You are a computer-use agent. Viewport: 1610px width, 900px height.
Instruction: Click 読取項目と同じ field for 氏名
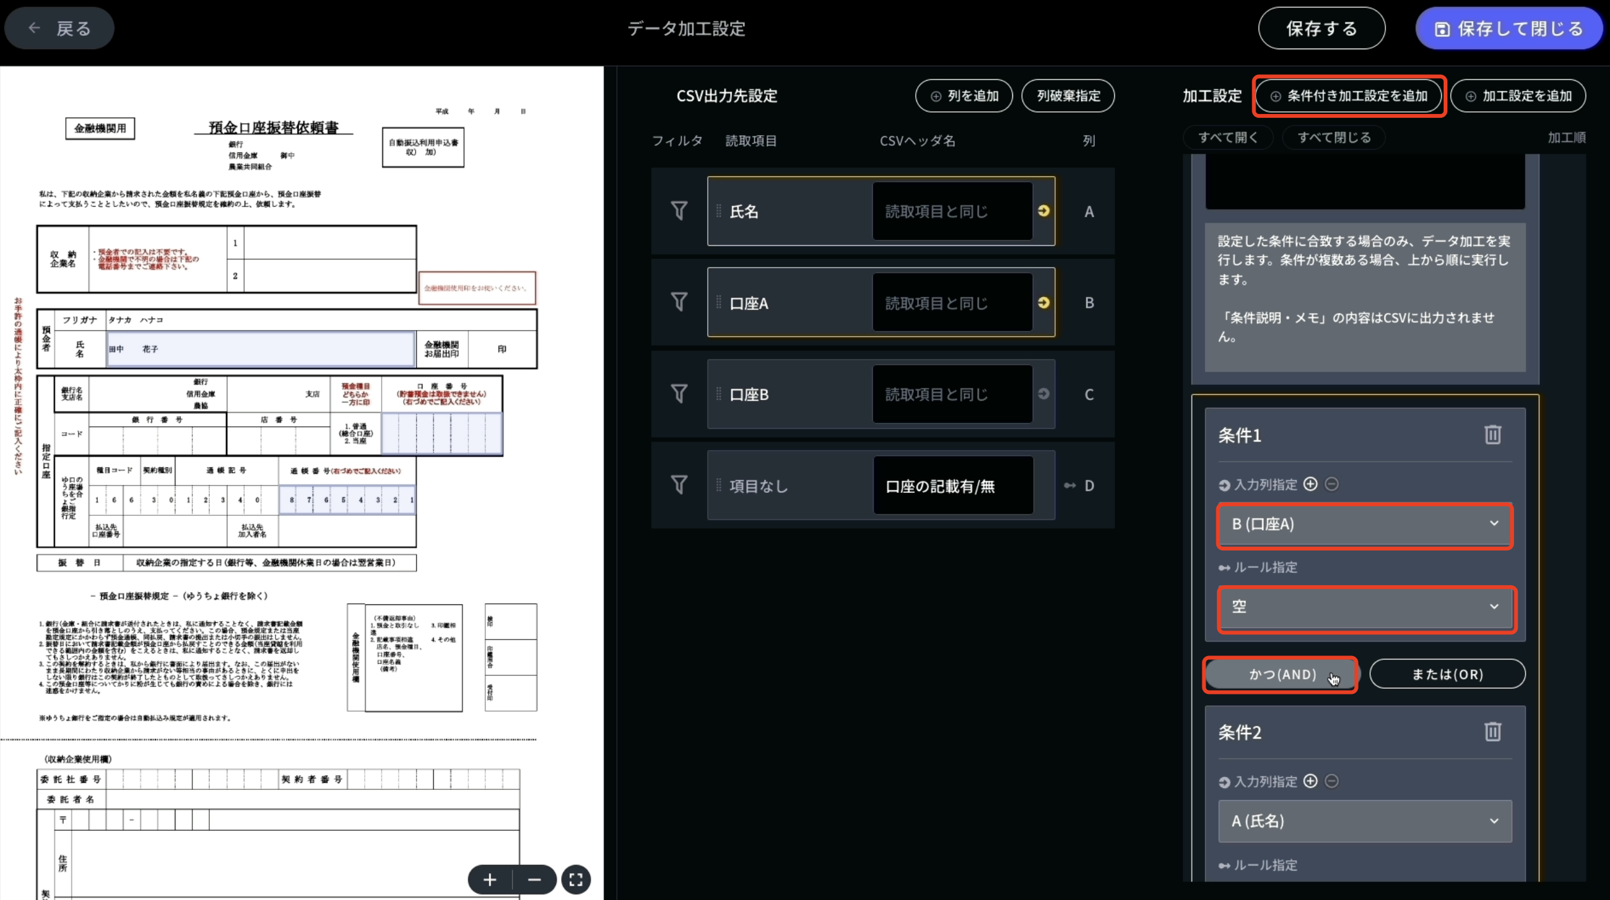[x=952, y=211]
